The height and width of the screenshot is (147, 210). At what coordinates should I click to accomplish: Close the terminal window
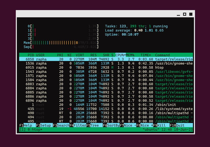pyautogui.click(x=191, y=14)
